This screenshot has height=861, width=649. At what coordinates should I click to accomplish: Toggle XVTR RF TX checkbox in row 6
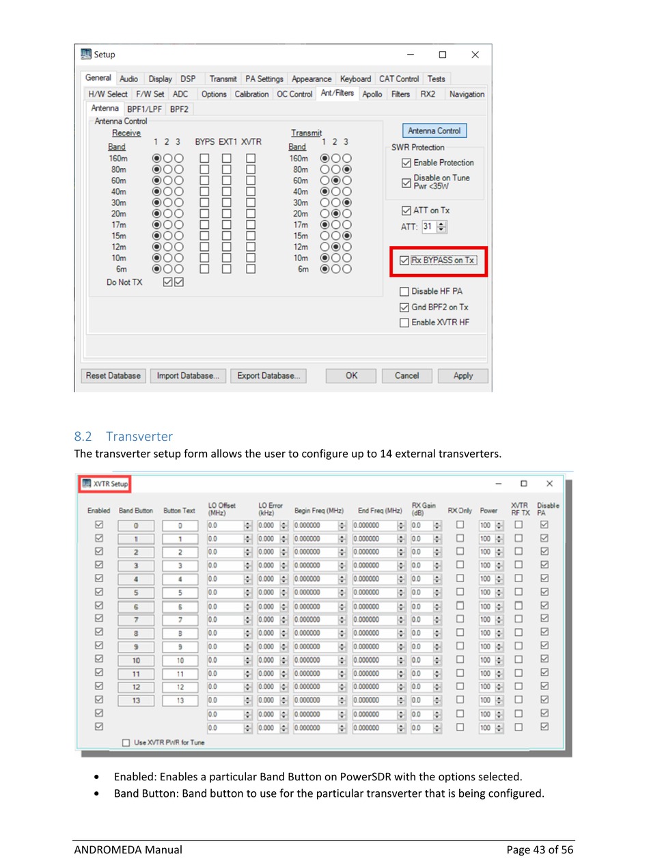[x=519, y=605]
